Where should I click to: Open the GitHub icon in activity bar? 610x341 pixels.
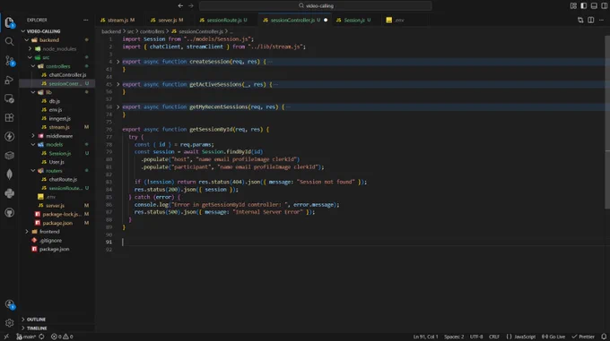pos(9,213)
